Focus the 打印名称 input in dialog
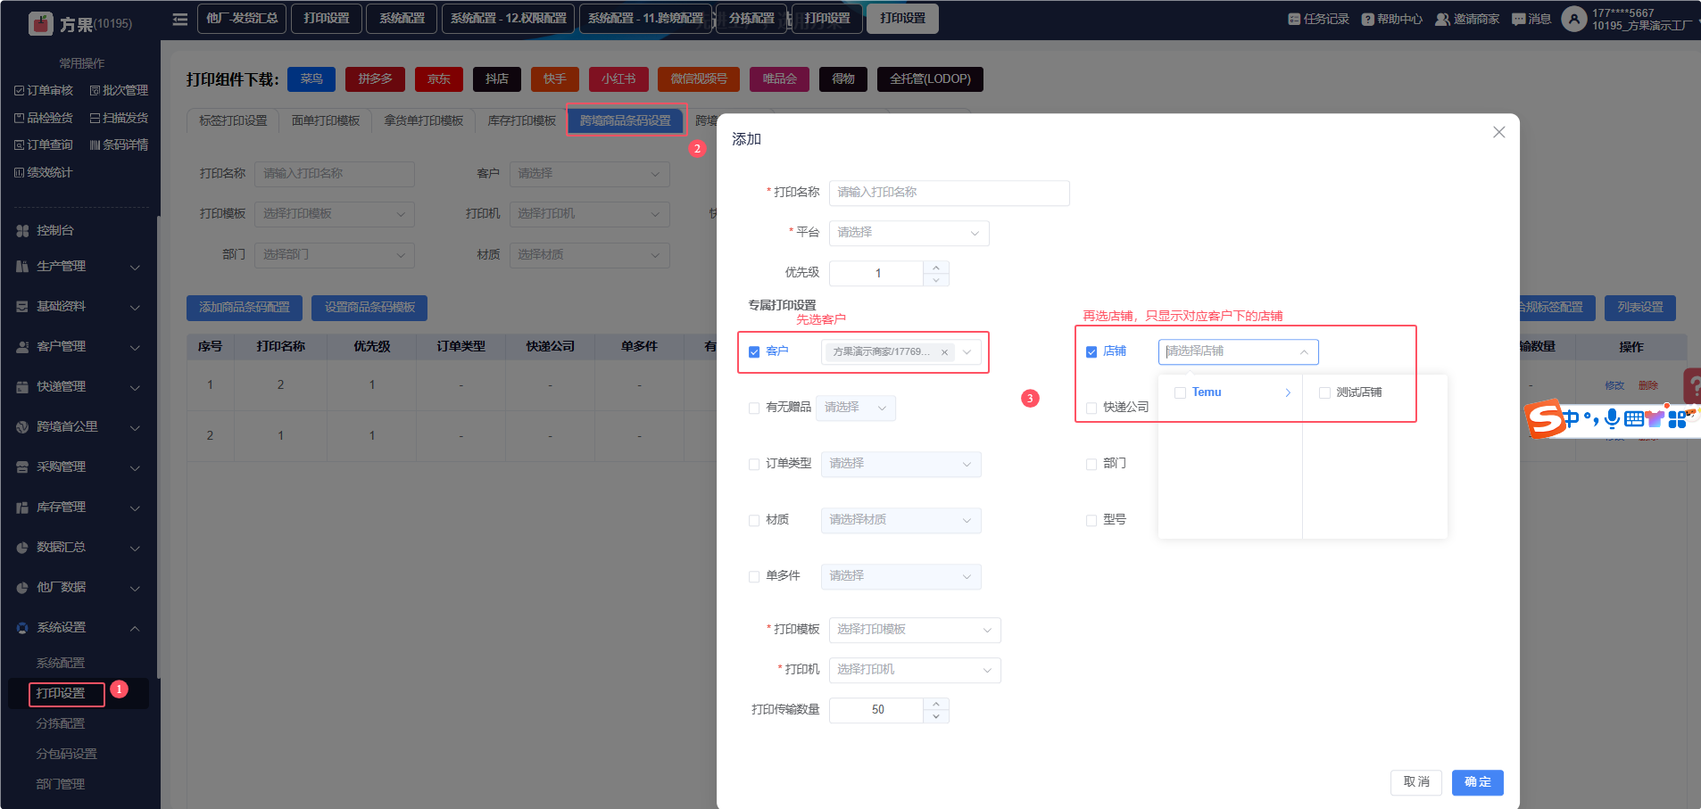The image size is (1701, 809). tap(950, 193)
